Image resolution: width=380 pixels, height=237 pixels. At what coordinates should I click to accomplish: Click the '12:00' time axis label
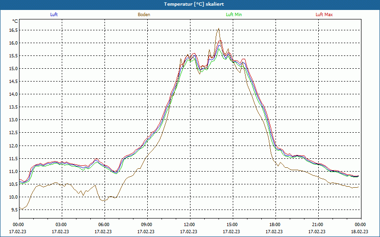point(190,225)
